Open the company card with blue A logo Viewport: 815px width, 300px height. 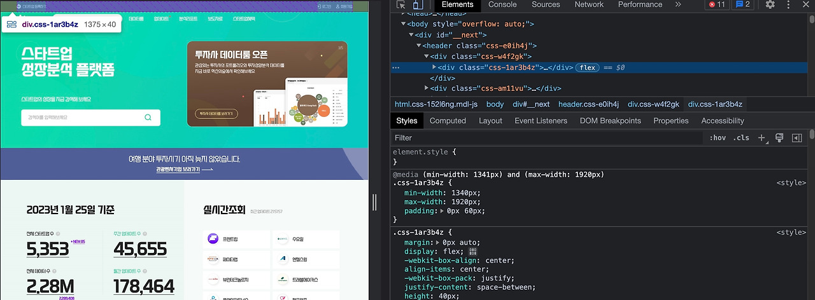(x=306, y=259)
